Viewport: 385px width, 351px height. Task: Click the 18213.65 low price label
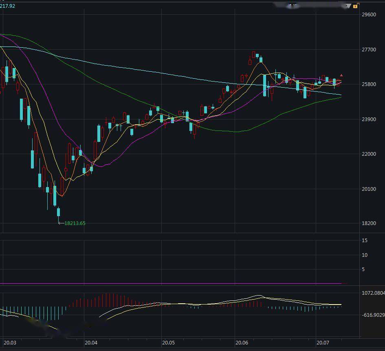(x=75, y=223)
